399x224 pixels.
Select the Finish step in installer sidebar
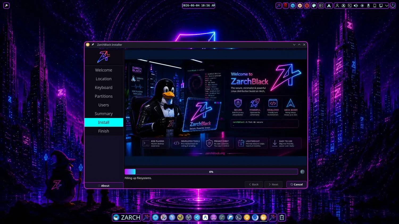point(104,131)
